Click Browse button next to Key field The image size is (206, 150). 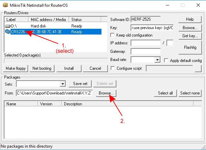point(190,28)
